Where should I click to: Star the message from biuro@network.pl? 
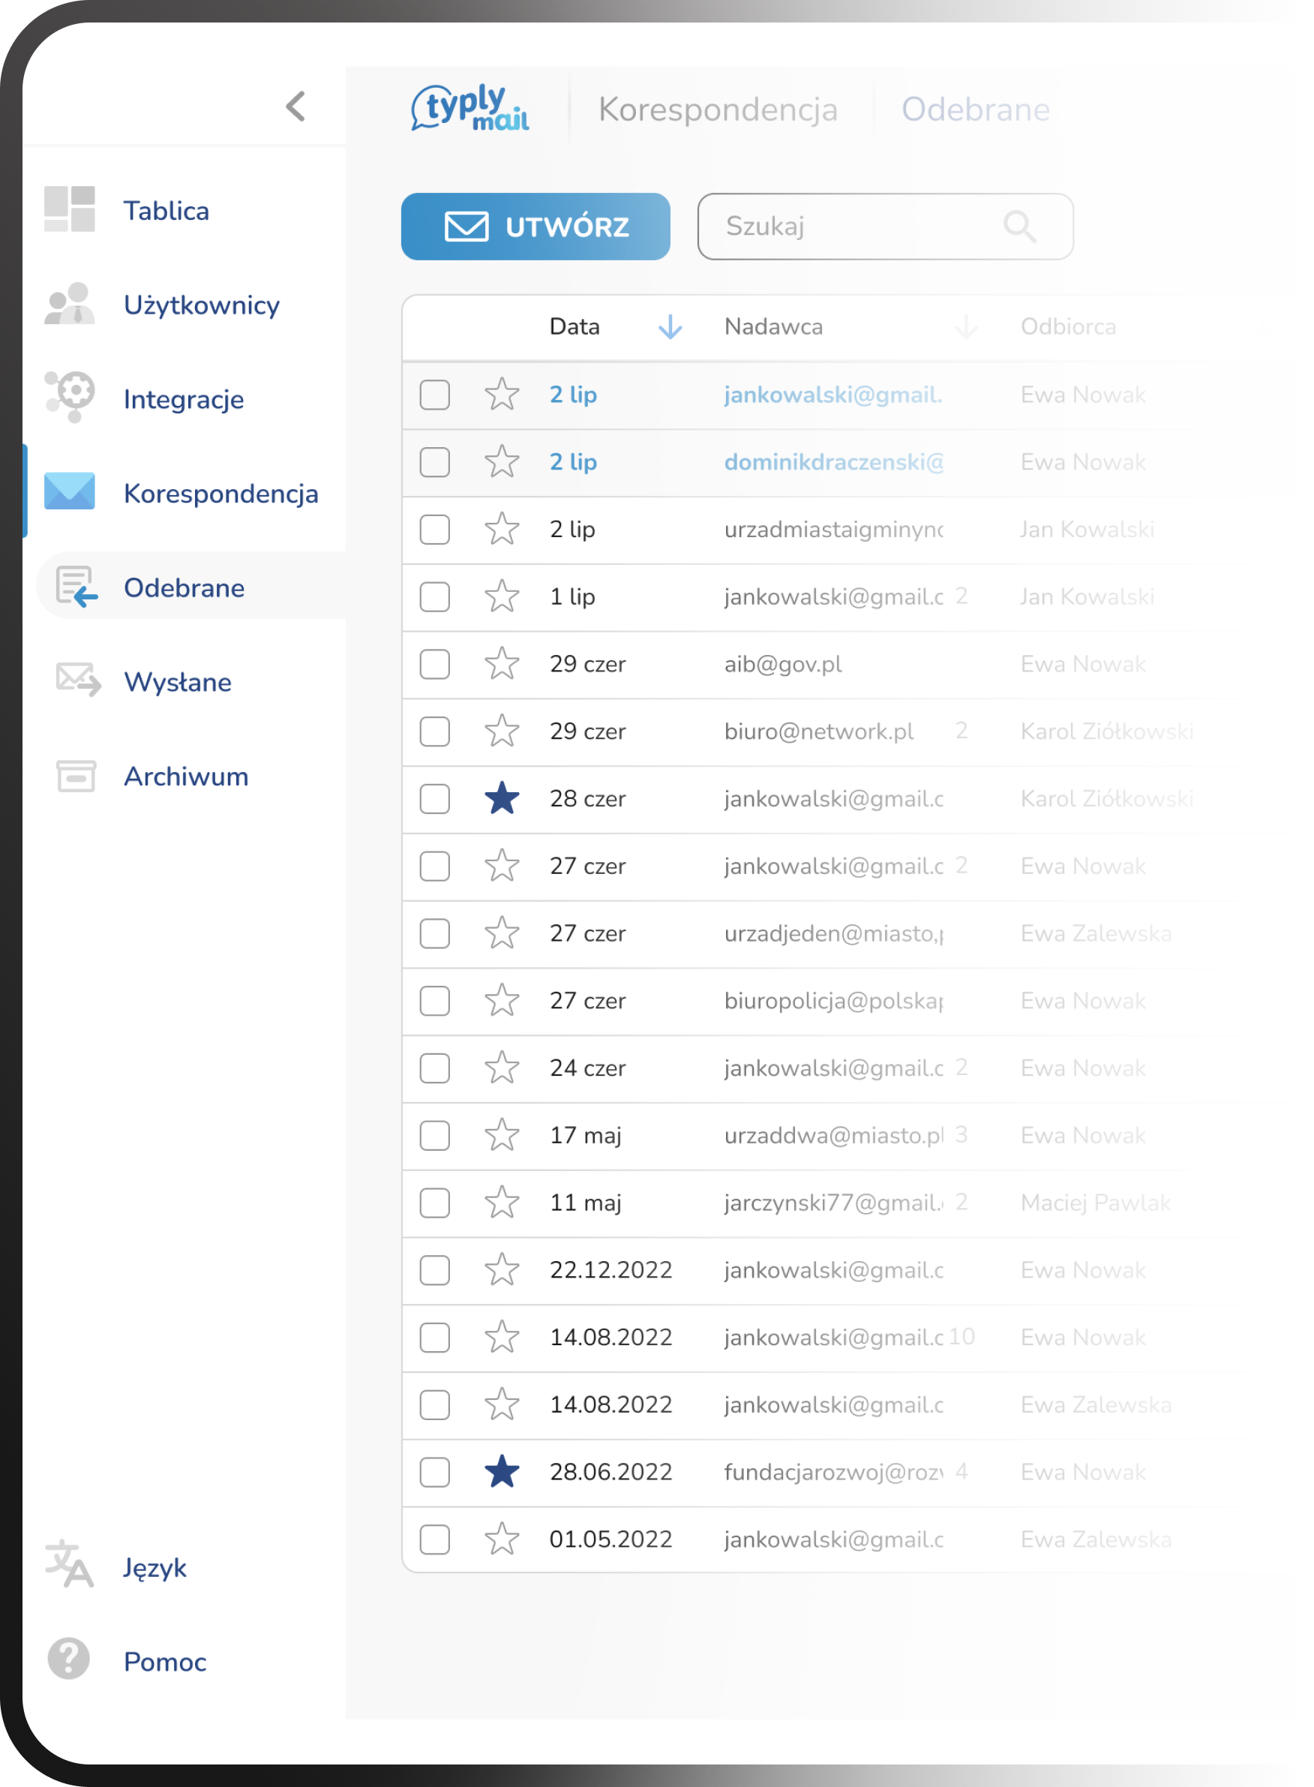coord(503,731)
